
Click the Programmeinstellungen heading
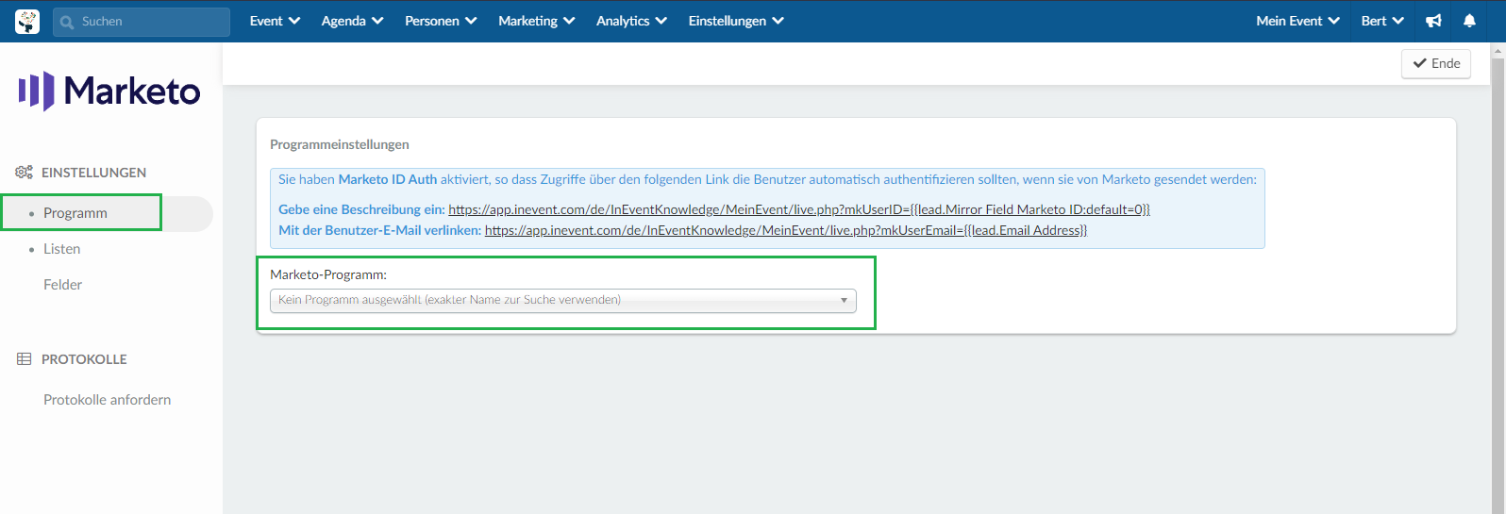[340, 144]
